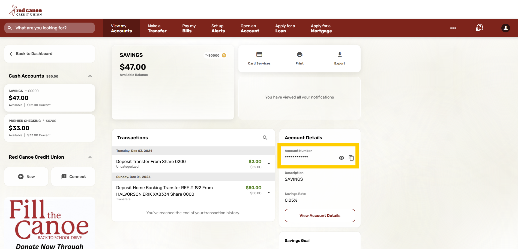Image resolution: width=518 pixels, height=249 pixels.
Task: Click the New account button
Action: [x=26, y=177]
